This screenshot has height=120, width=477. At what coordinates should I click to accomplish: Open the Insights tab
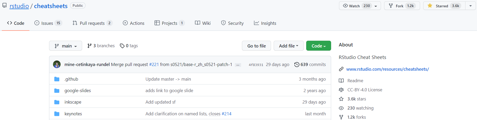tap(265, 23)
